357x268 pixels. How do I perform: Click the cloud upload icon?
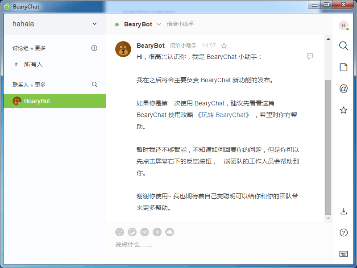pyautogui.click(x=170, y=232)
